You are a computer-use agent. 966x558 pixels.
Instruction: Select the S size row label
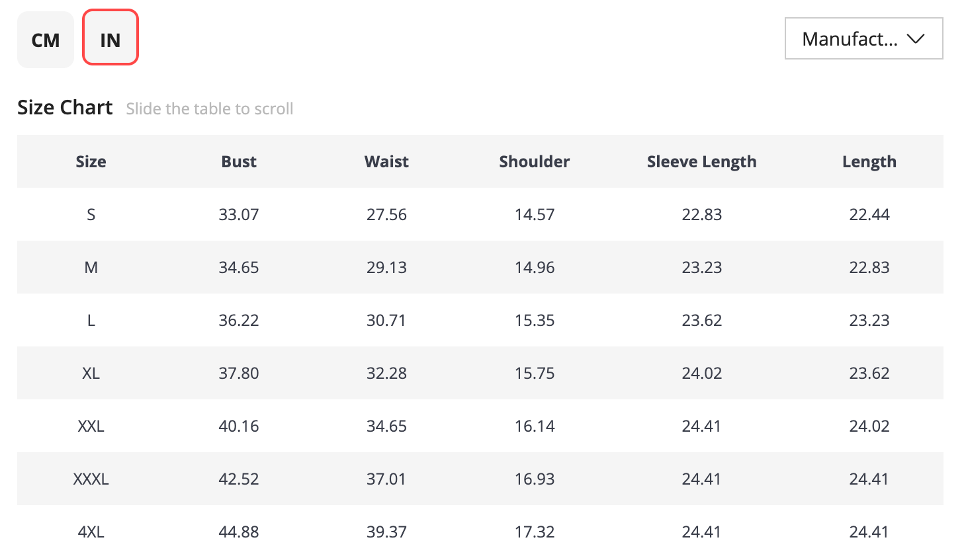pyautogui.click(x=91, y=215)
